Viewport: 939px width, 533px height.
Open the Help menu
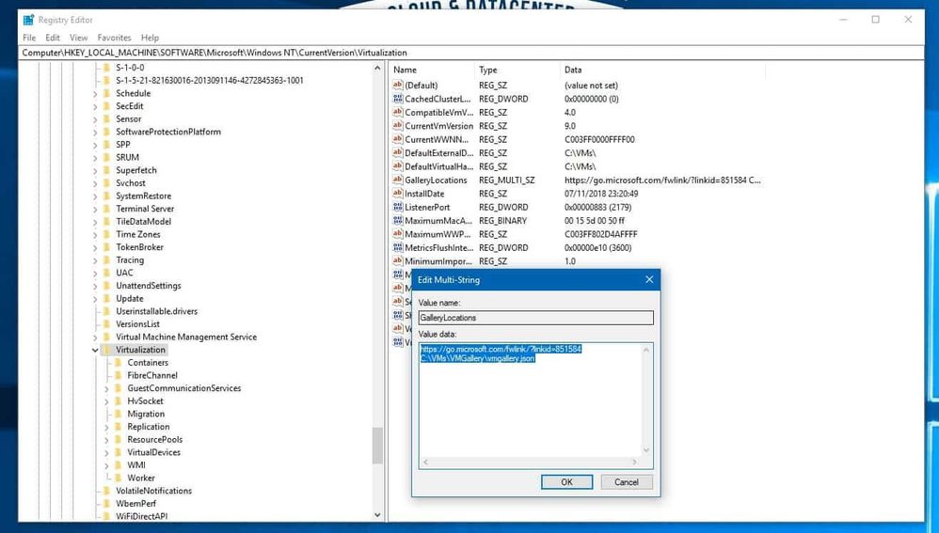click(x=150, y=37)
